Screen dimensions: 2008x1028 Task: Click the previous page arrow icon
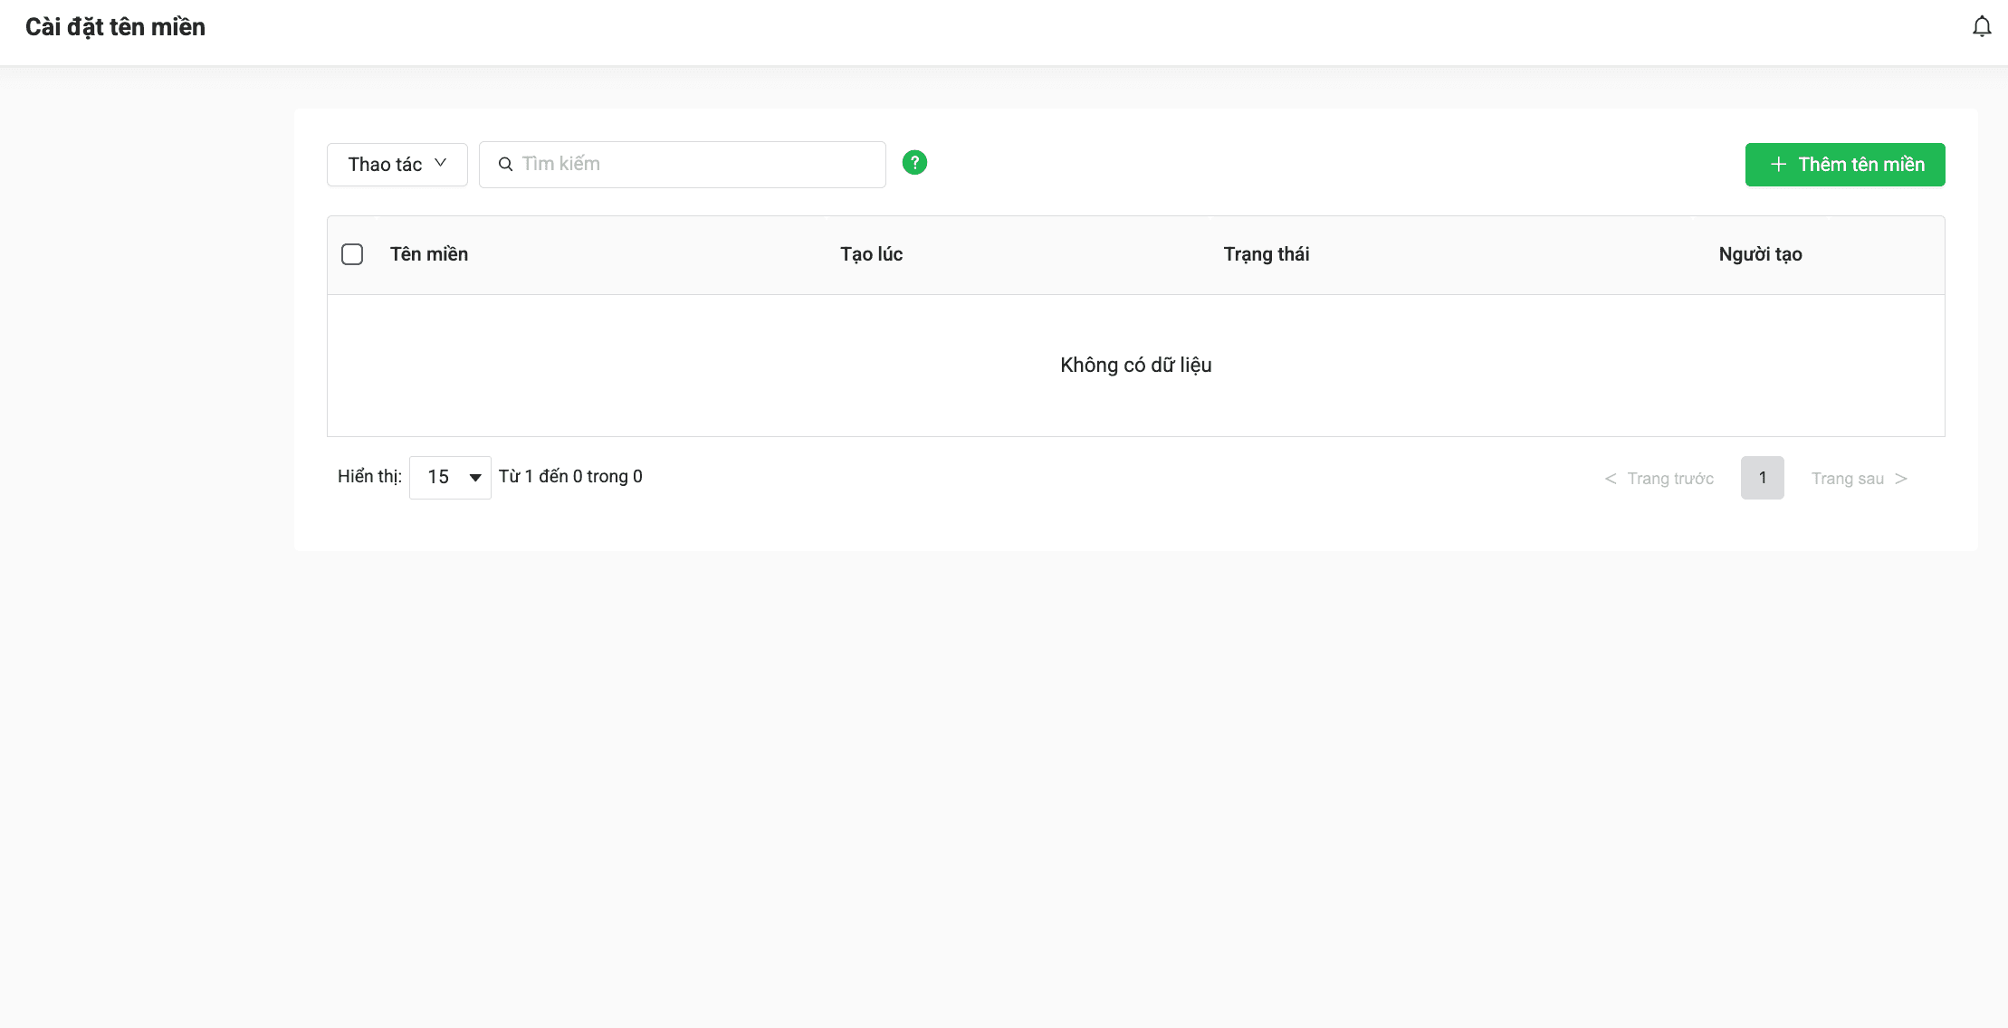click(1611, 479)
